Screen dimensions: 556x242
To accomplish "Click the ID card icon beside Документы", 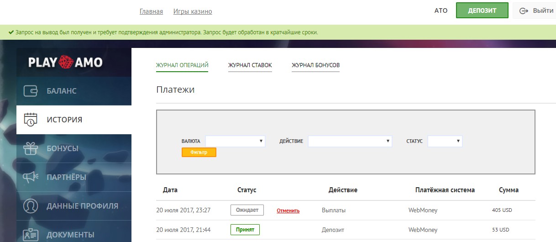I will pos(30,235).
